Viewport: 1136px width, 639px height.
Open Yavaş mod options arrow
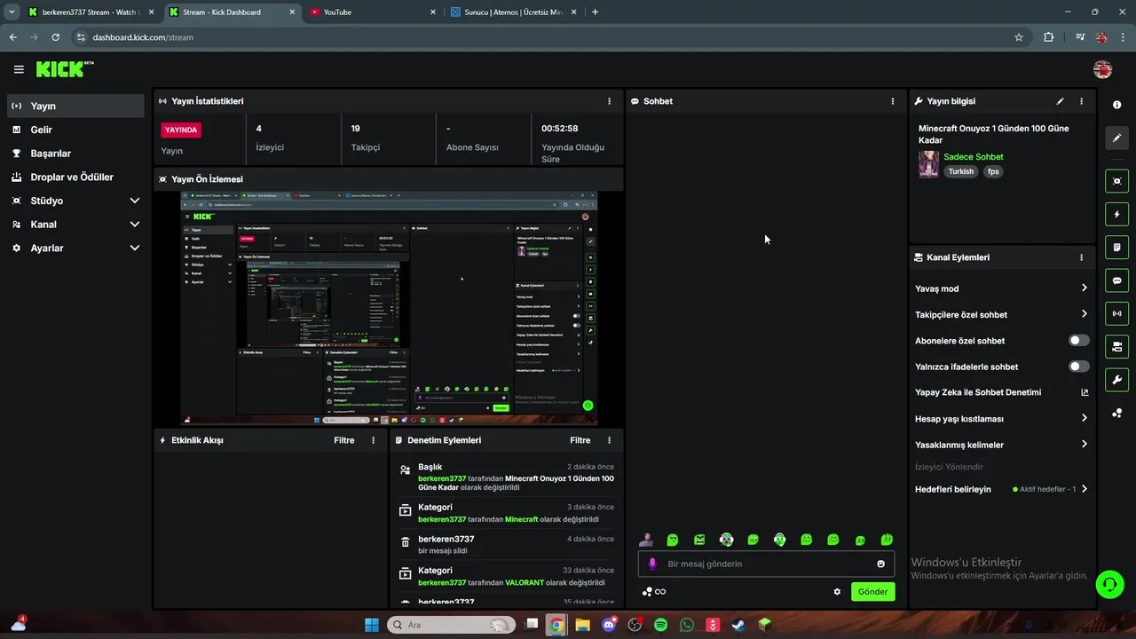[x=1084, y=288]
